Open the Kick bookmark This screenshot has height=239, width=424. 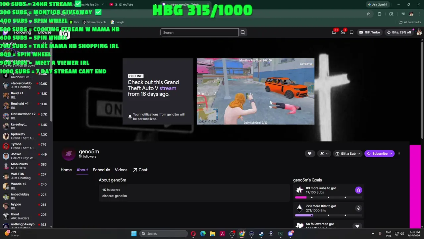[x=74, y=22]
